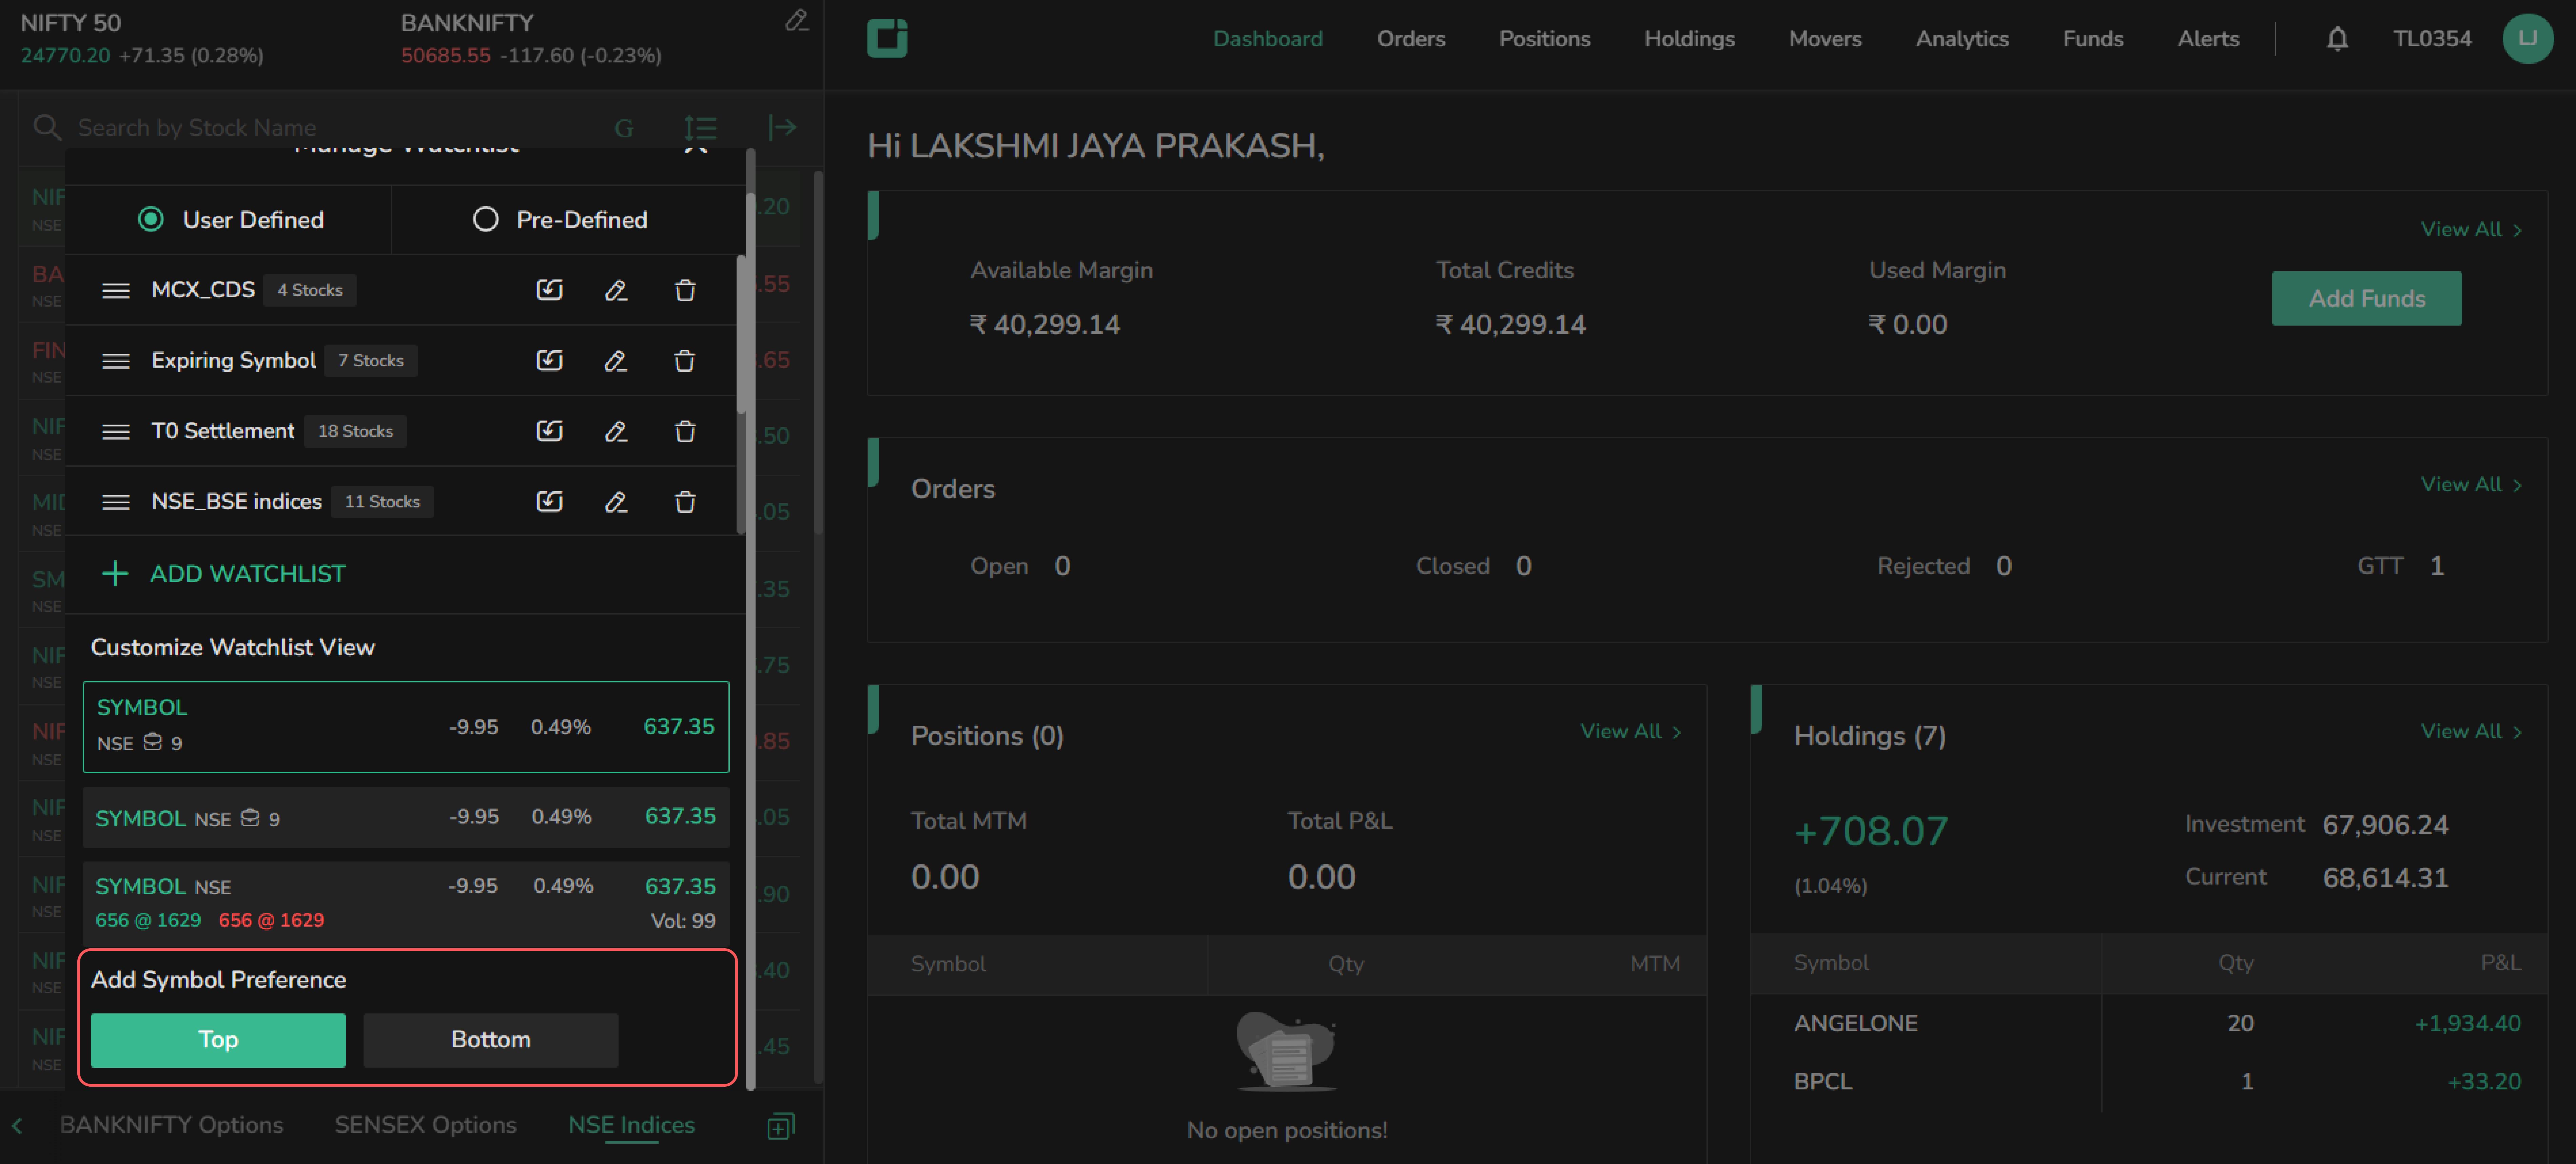This screenshot has width=2576, height=1164.
Task: Click the BANKNIFTY index ticker
Action: pyautogui.click(x=531, y=39)
